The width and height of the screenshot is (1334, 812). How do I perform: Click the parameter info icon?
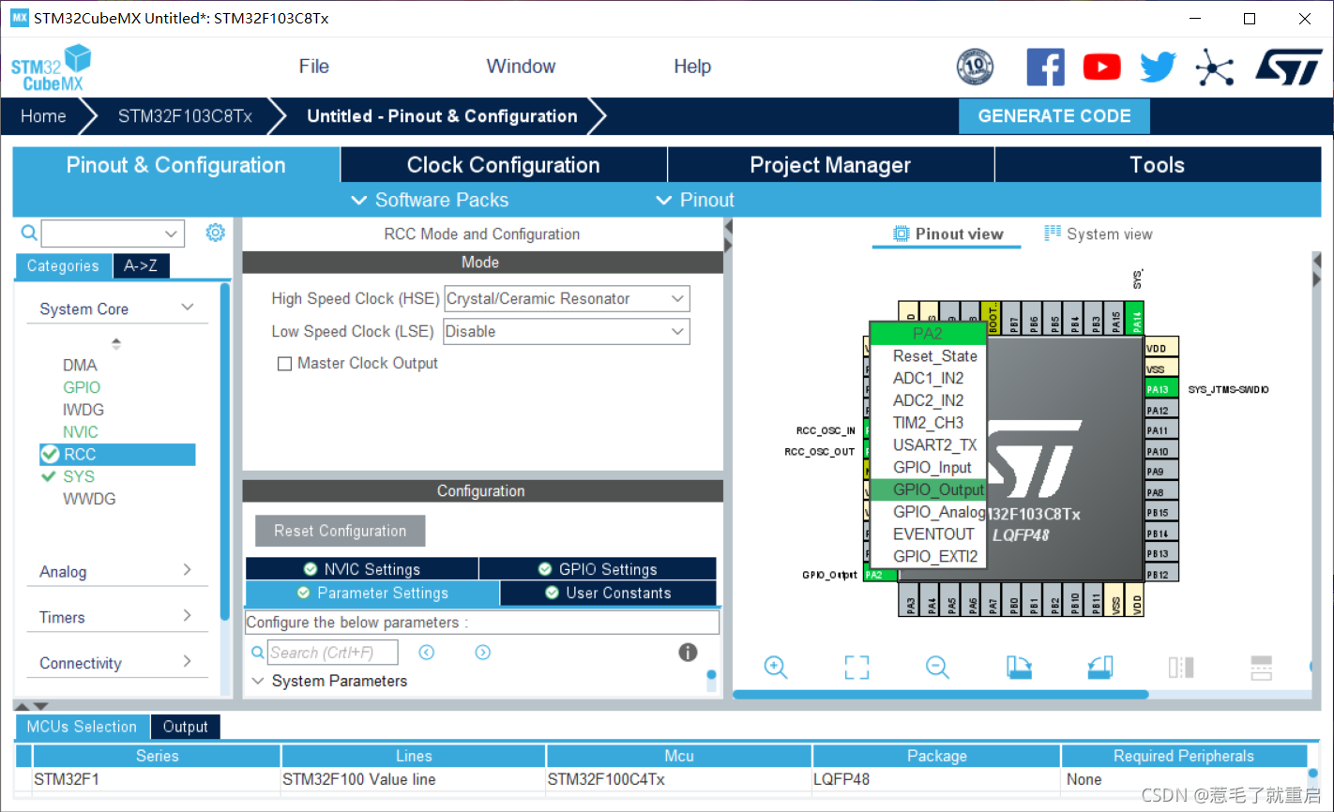[x=689, y=653]
